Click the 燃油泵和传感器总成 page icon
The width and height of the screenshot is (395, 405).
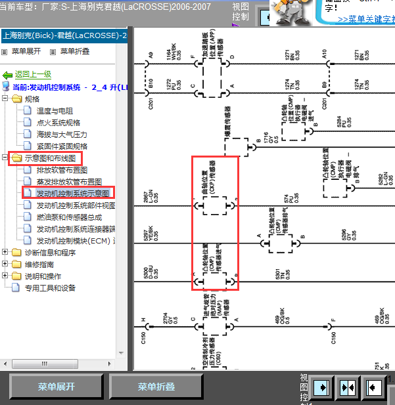28,217
